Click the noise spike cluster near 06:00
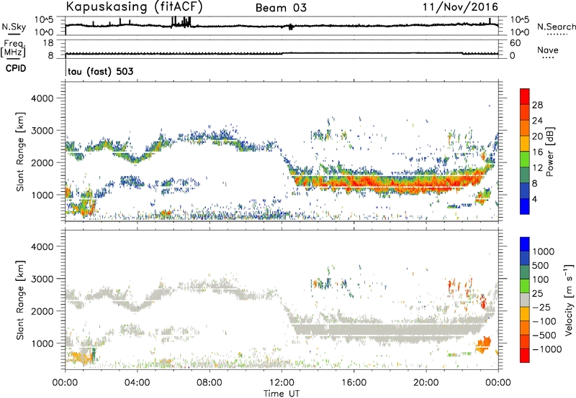The image size is (576, 398). [x=181, y=22]
